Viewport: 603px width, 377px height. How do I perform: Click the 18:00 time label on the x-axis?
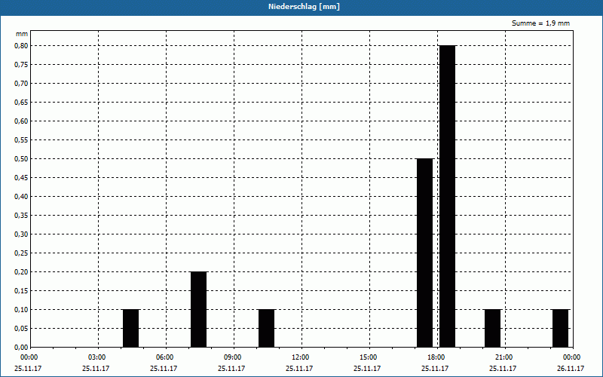[436, 357]
